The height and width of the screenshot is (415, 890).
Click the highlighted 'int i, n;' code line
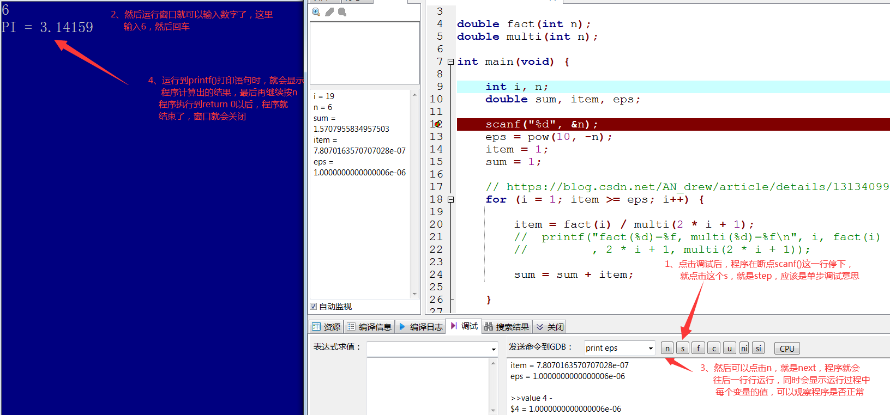[x=673, y=87]
